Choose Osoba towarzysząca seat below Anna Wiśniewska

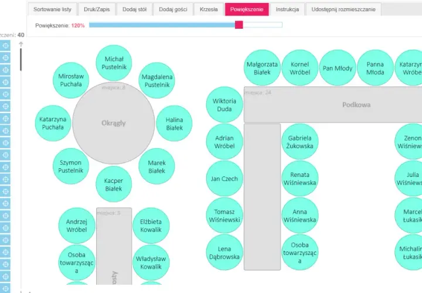tap(300, 253)
